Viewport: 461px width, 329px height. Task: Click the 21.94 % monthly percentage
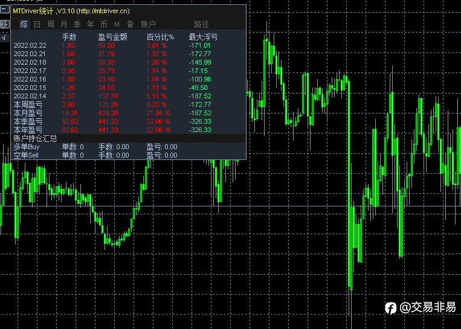point(158,113)
